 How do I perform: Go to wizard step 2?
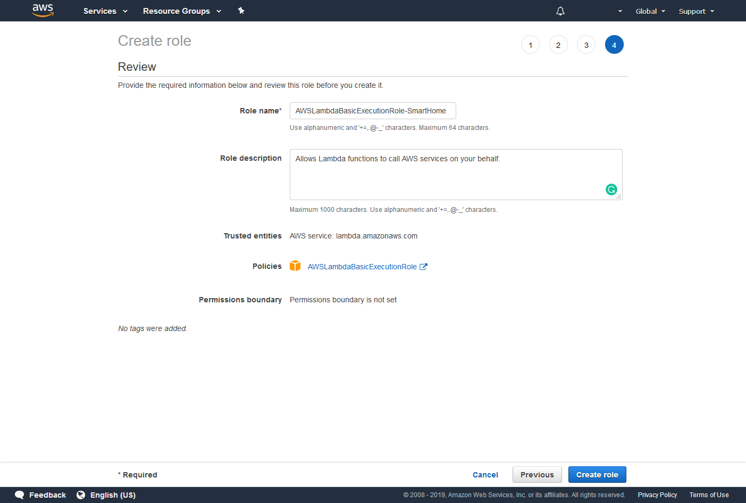[558, 45]
